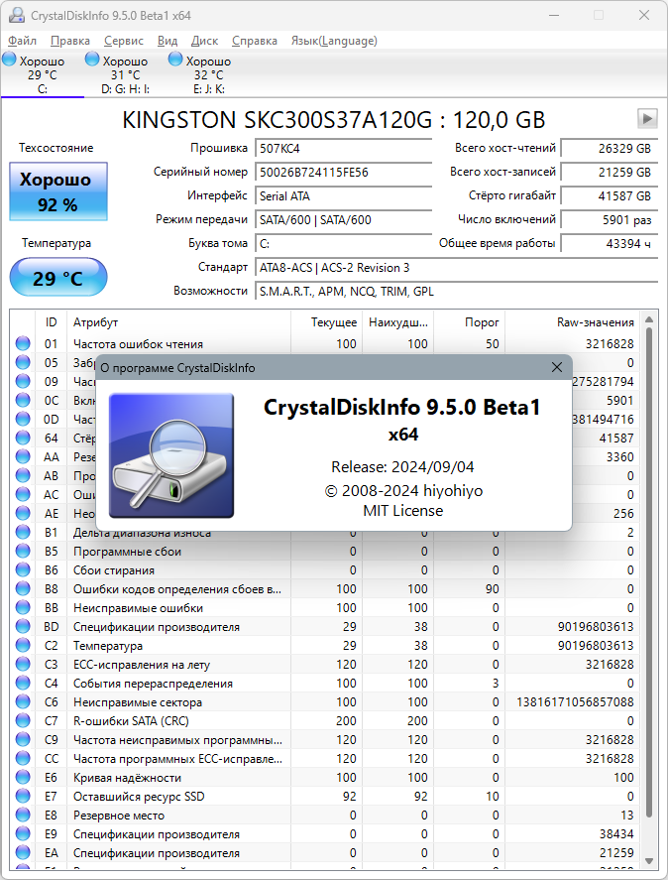Click the volume letter field C:
Viewport: 668px width, 880px height.
343,244
